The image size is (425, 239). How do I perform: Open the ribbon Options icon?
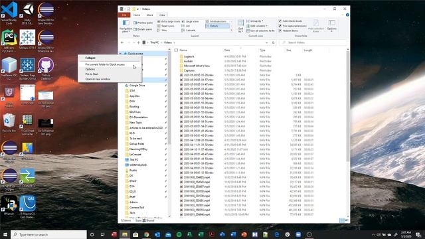point(332,25)
